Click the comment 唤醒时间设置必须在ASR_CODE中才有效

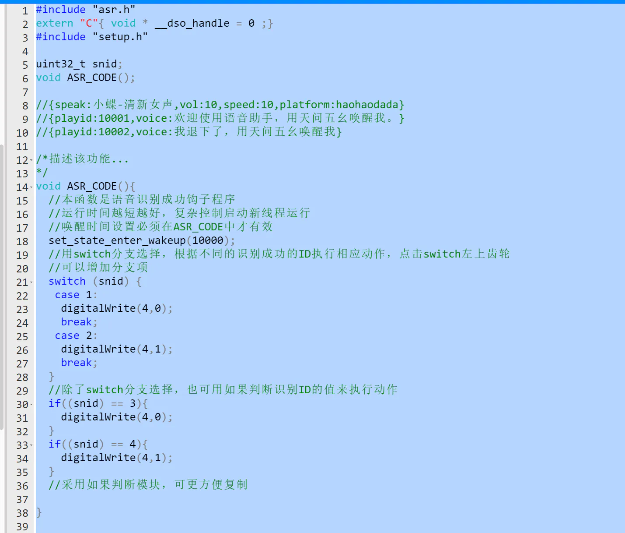coord(161,227)
